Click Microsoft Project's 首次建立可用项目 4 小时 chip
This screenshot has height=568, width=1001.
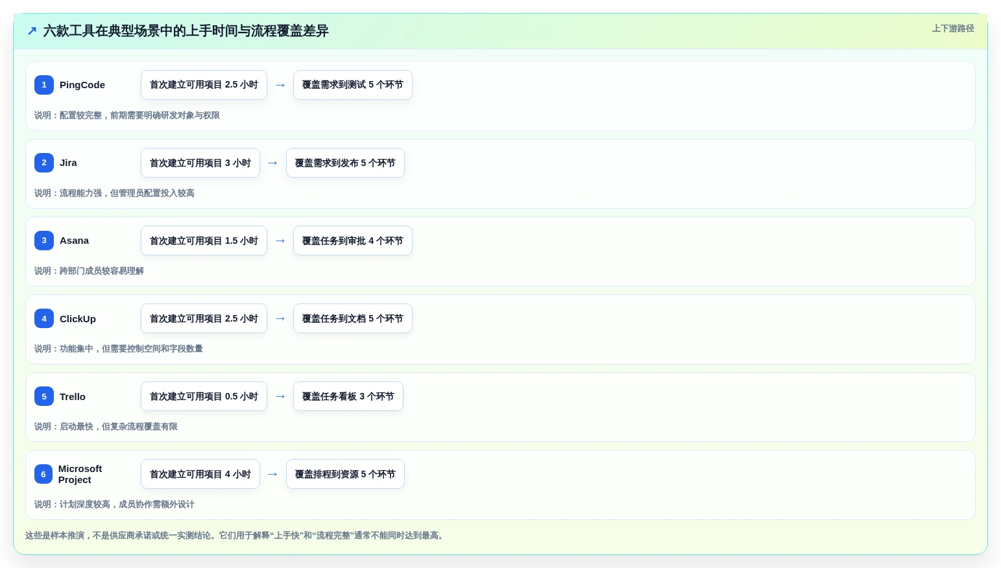pyautogui.click(x=200, y=474)
